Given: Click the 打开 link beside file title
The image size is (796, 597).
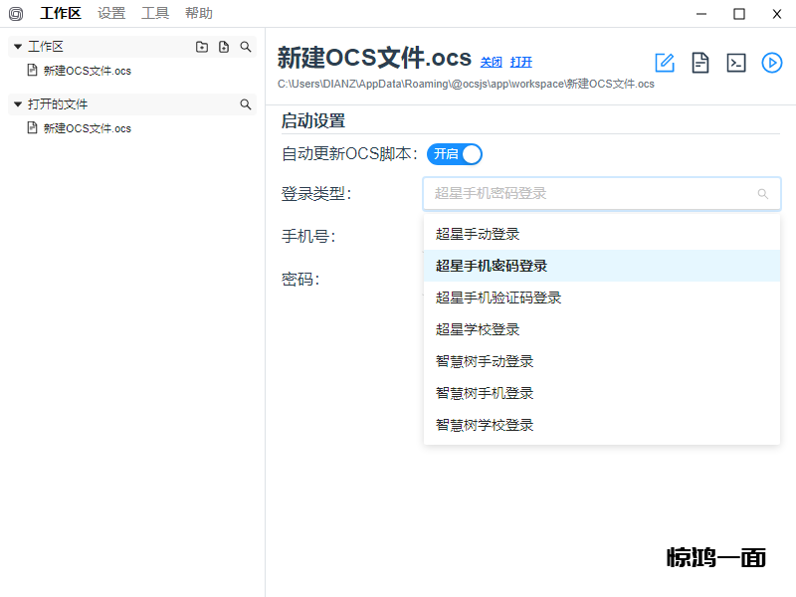Looking at the screenshot, I should point(521,62).
